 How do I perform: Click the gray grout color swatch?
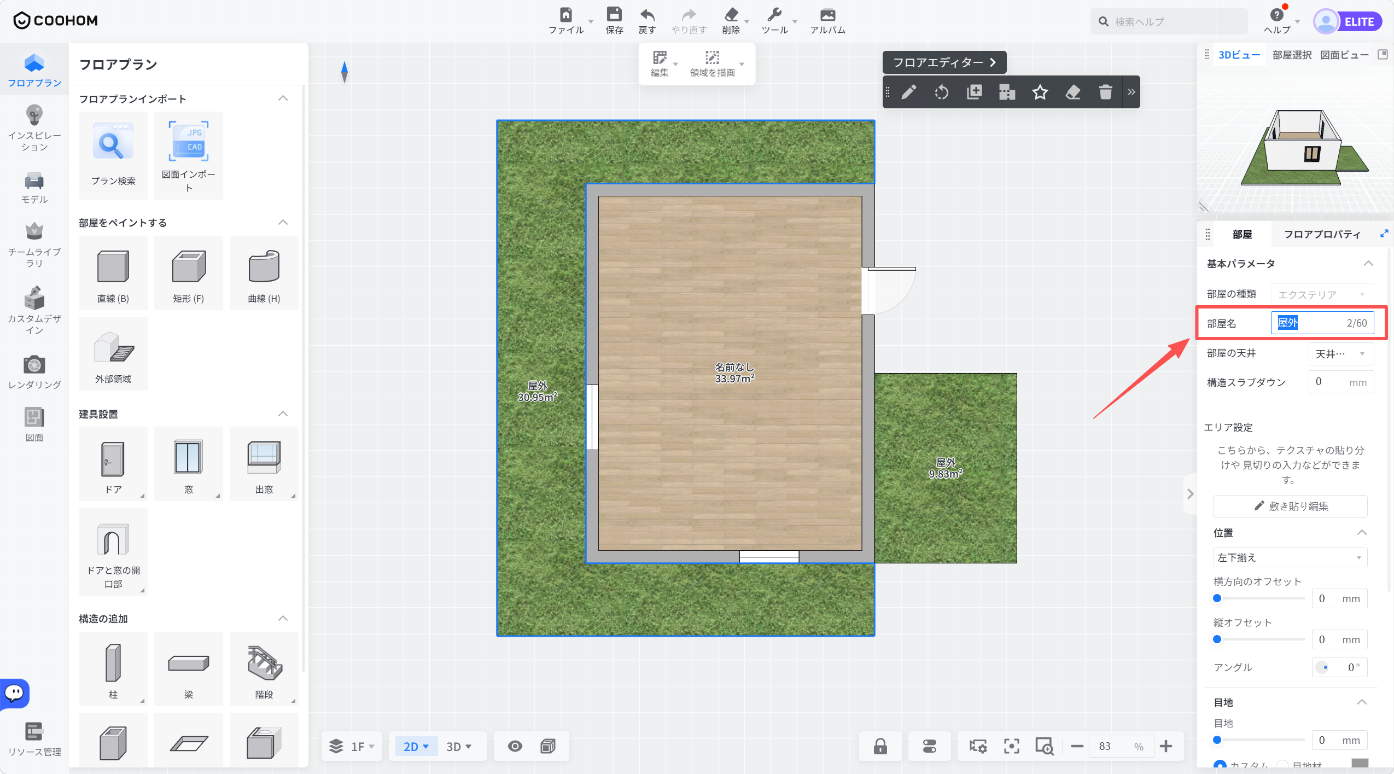[x=1360, y=764]
